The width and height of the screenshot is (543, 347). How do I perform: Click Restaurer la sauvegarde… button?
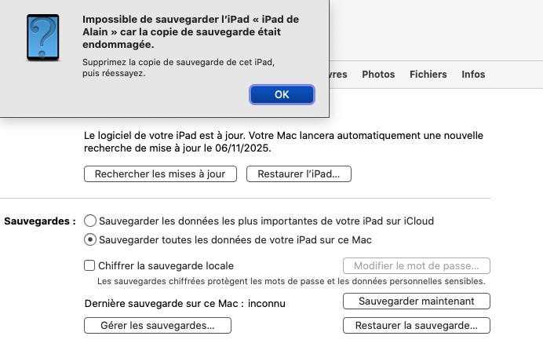point(416,325)
